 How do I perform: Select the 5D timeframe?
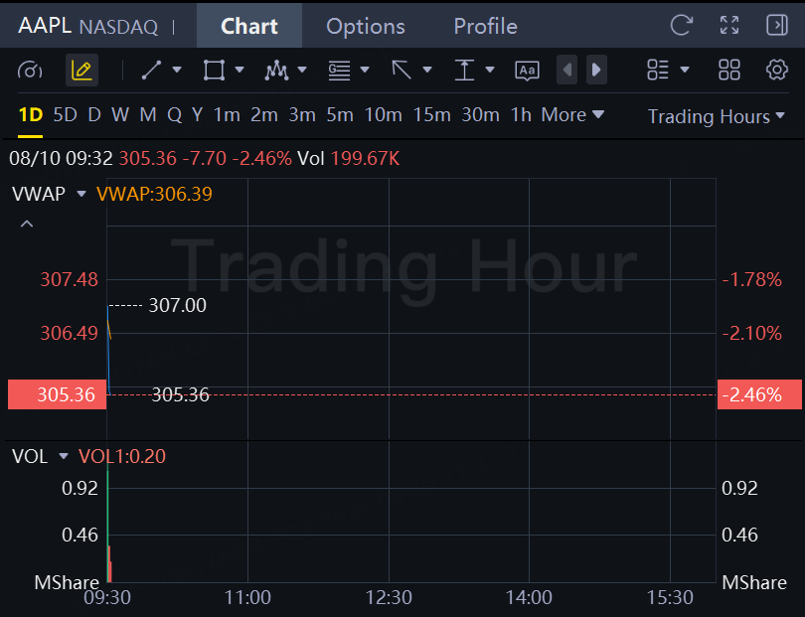coord(66,115)
